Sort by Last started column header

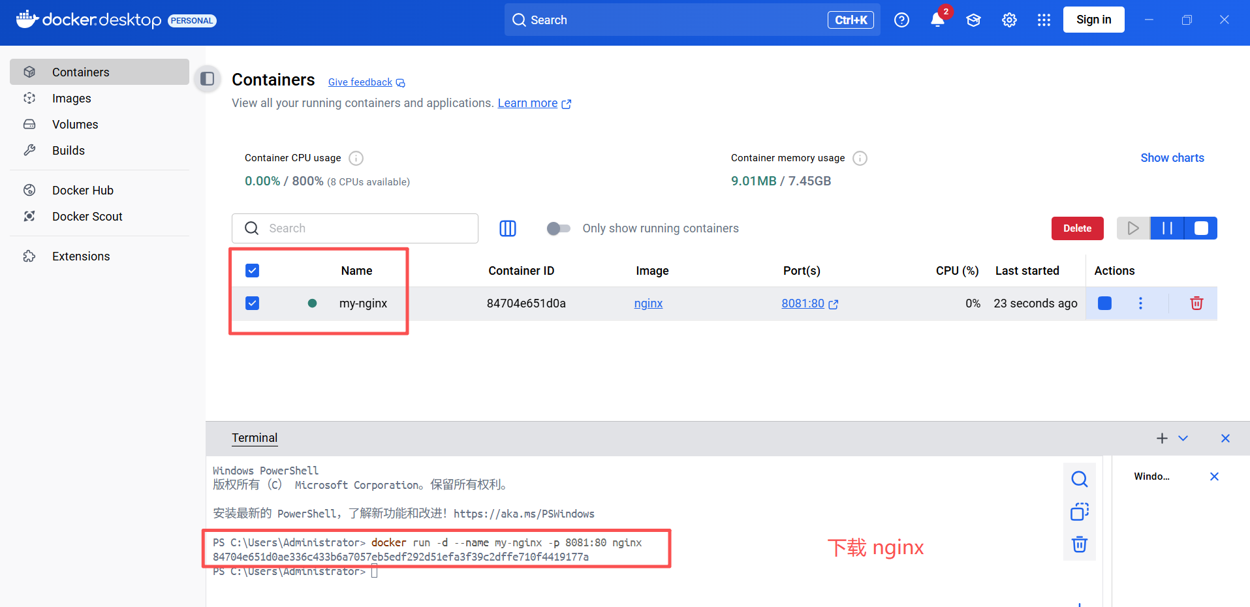click(1027, 271)
